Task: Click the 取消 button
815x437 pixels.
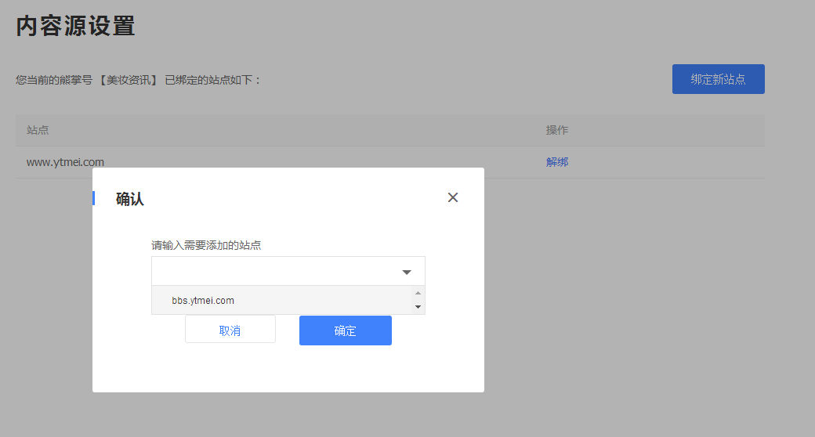Action: click(x=230, y=330)
